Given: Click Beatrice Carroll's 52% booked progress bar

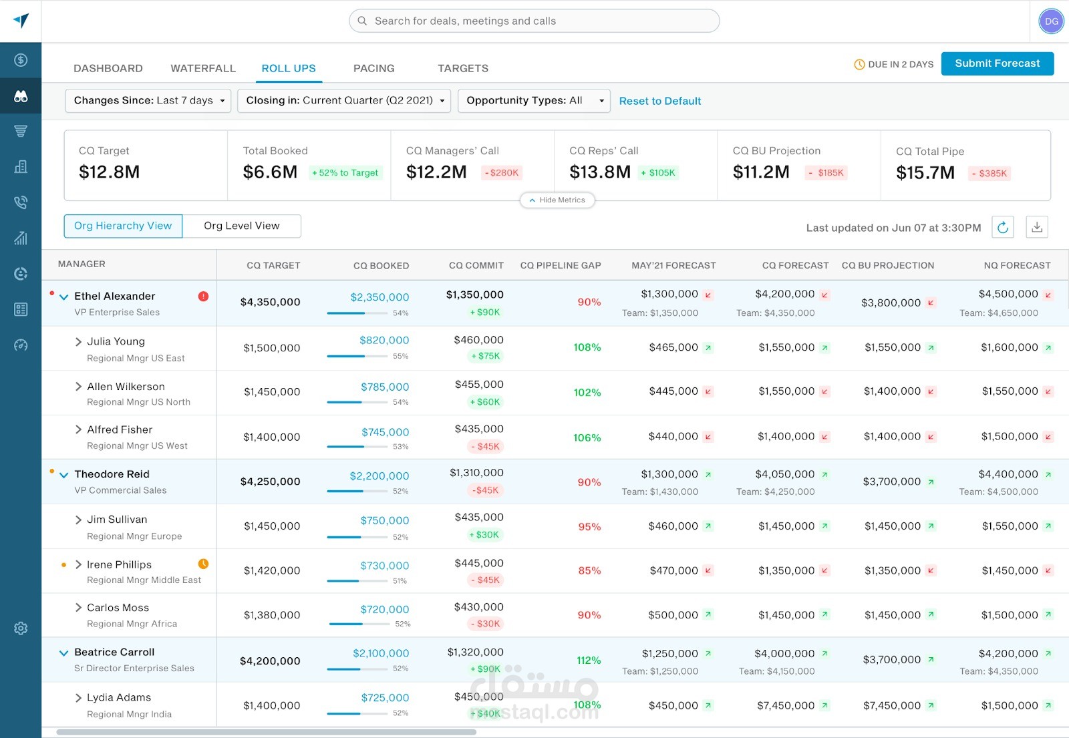Looking at the screenshot, I should pyautogui.click(x=357, y=669).
